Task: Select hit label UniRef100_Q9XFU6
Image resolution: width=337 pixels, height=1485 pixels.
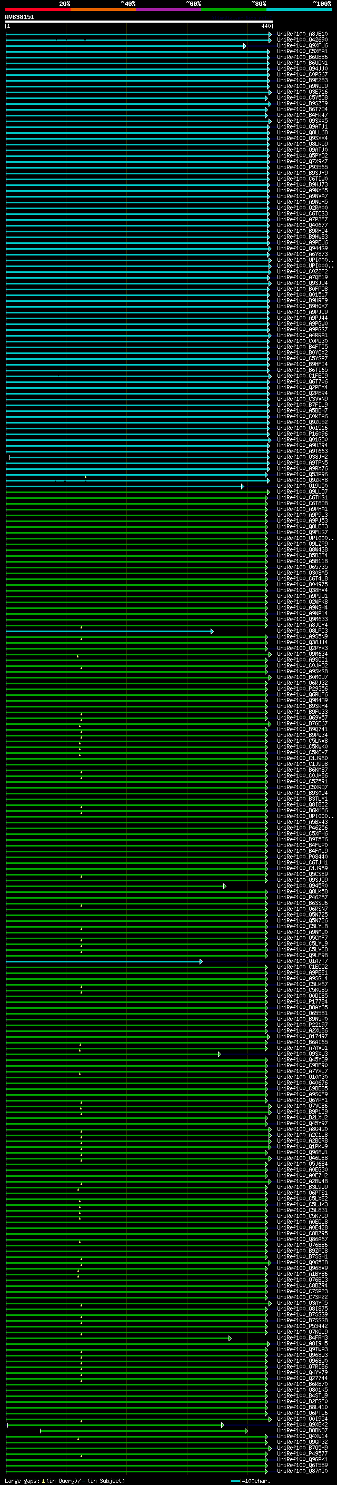Action: 302,45
